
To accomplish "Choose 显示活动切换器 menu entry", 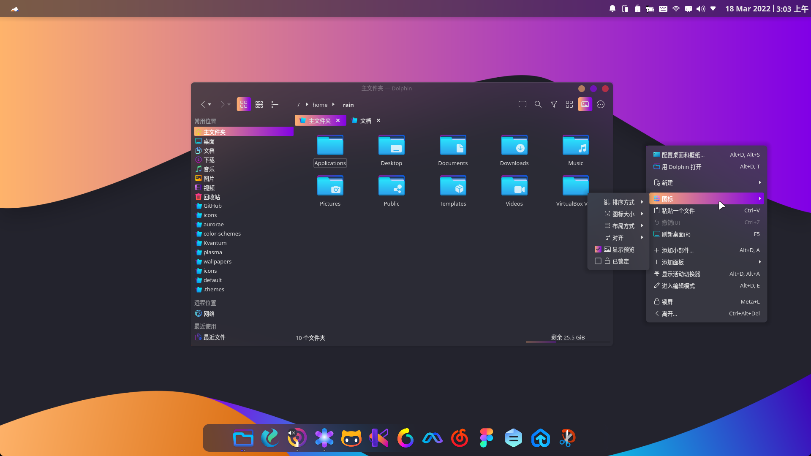I will tap(707, 274).
